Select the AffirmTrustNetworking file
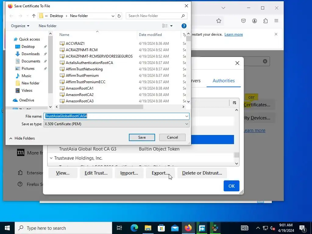Viewport: 312px width, 234px height. (x=84, y=69)
